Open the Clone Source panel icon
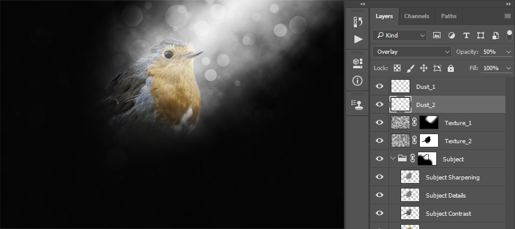 point(357,105)
